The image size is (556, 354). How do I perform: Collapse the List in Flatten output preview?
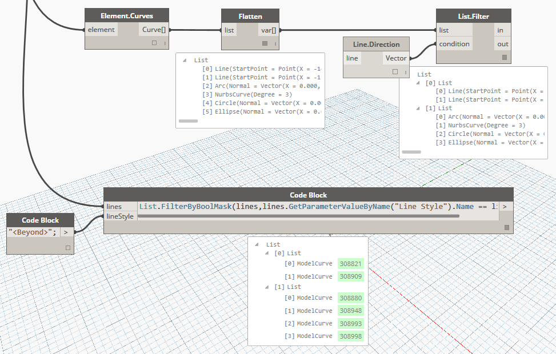(185, 60)
